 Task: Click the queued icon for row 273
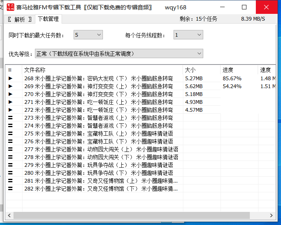[11, 118]
